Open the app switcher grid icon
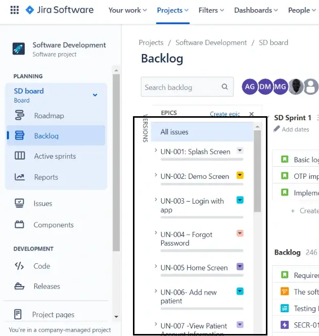This screenshot has height=336, width=319. click(x=15, y=10)
